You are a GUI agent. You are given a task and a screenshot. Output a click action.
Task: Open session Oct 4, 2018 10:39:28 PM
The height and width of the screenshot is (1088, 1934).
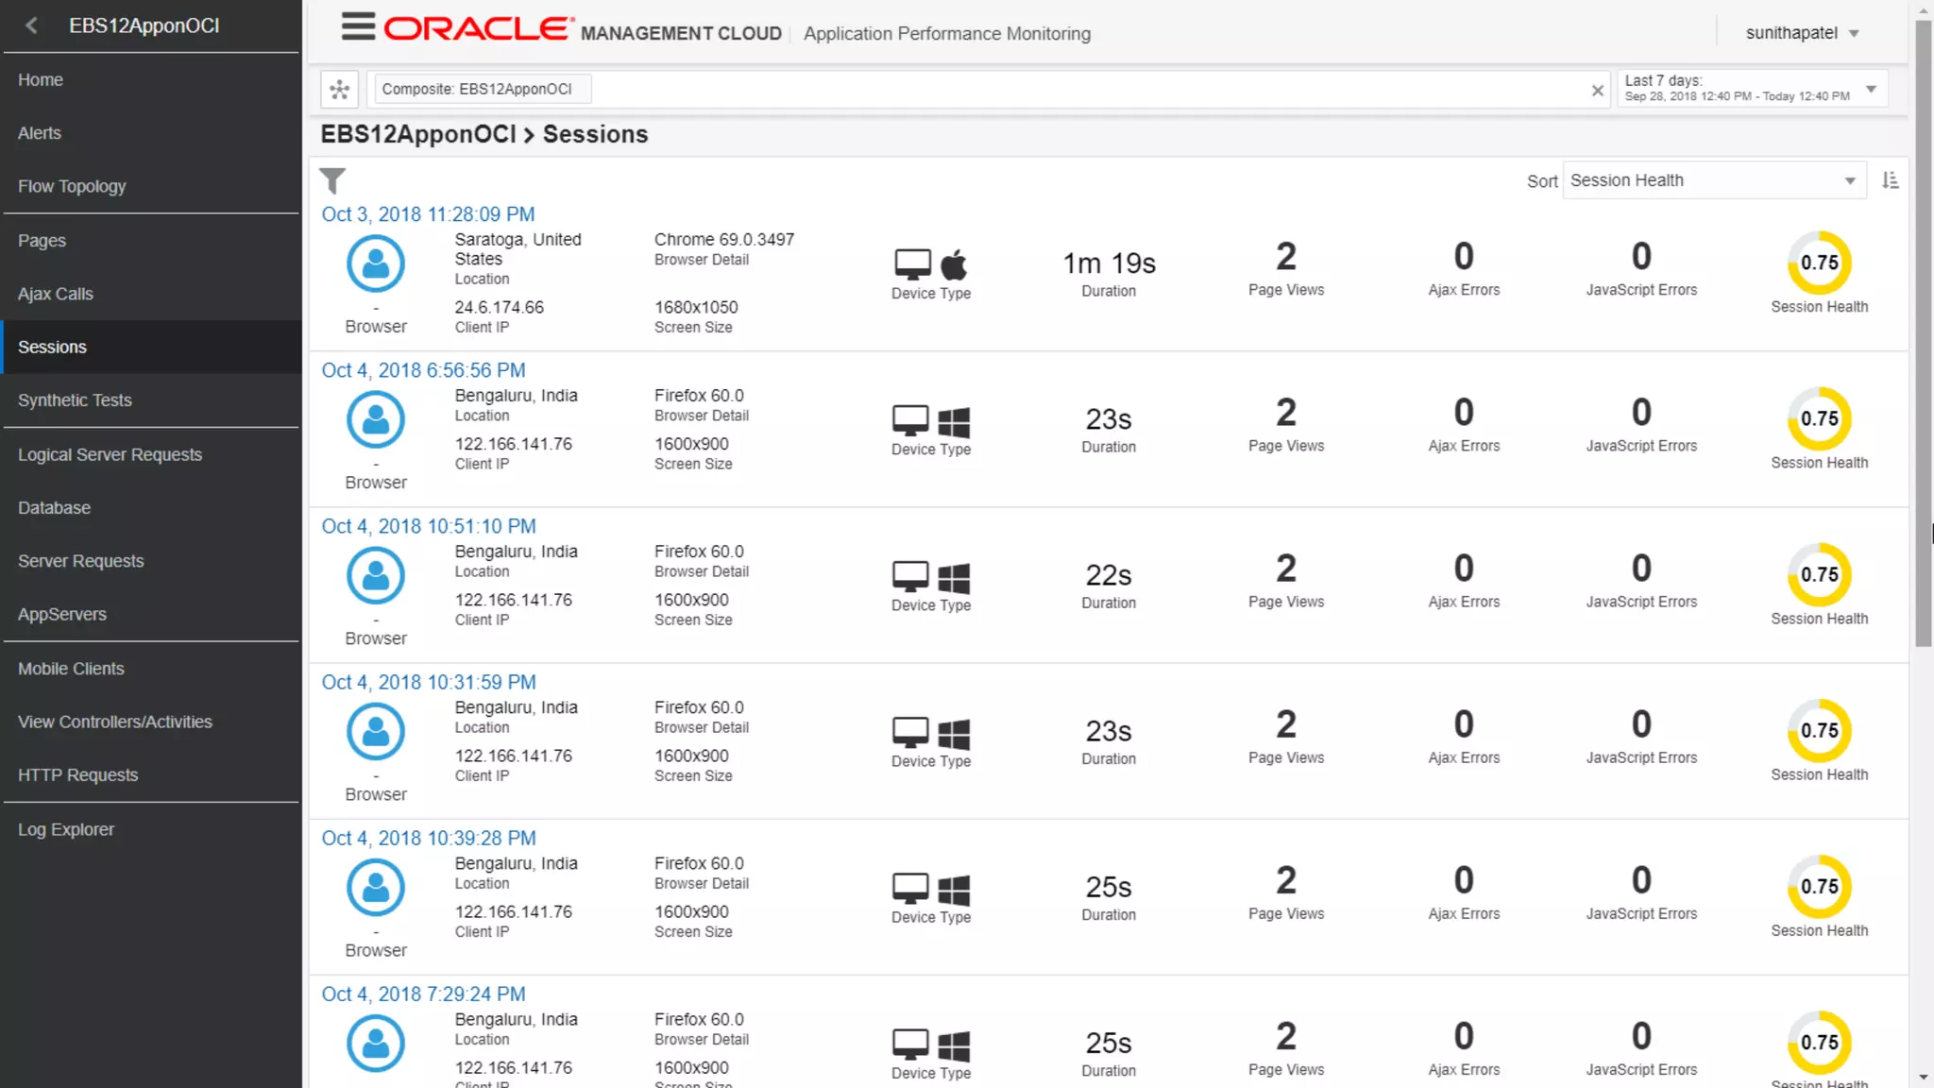point(429,838)
